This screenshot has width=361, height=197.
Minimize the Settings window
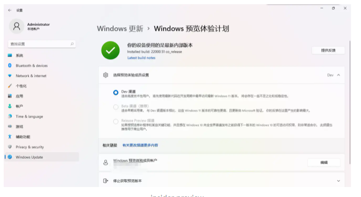(322, 8)
